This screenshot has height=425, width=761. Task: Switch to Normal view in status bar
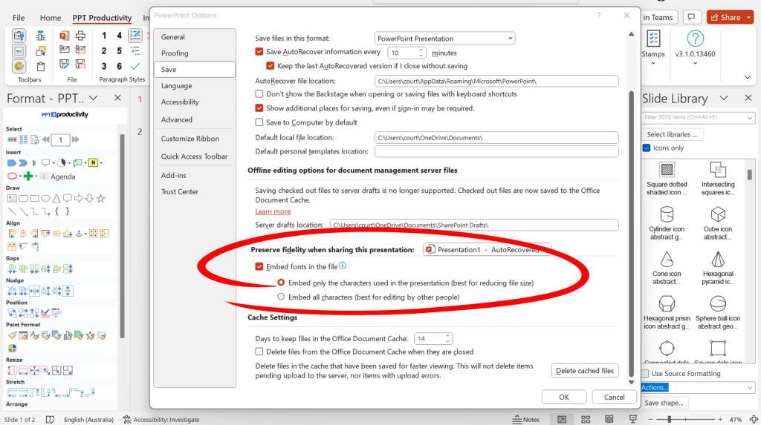pyautogui.click(x=562, y=419)
